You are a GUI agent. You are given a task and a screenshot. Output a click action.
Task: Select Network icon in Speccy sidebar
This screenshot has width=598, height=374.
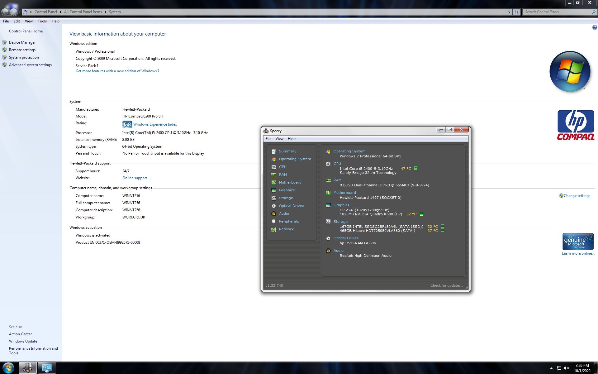coord(273,229)
